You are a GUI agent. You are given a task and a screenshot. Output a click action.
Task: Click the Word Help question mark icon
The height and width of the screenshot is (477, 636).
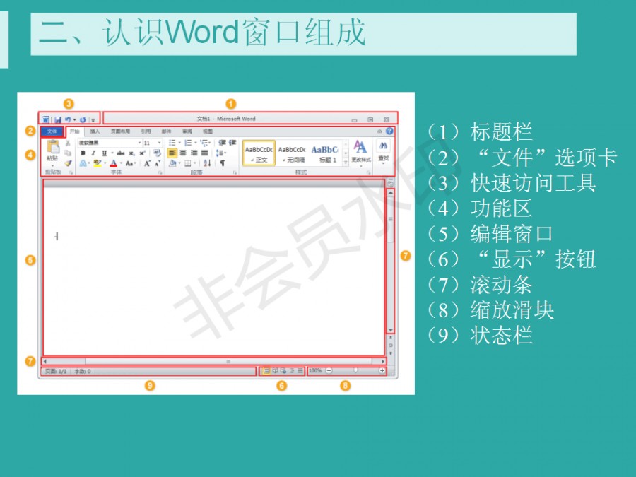[389, 131]
